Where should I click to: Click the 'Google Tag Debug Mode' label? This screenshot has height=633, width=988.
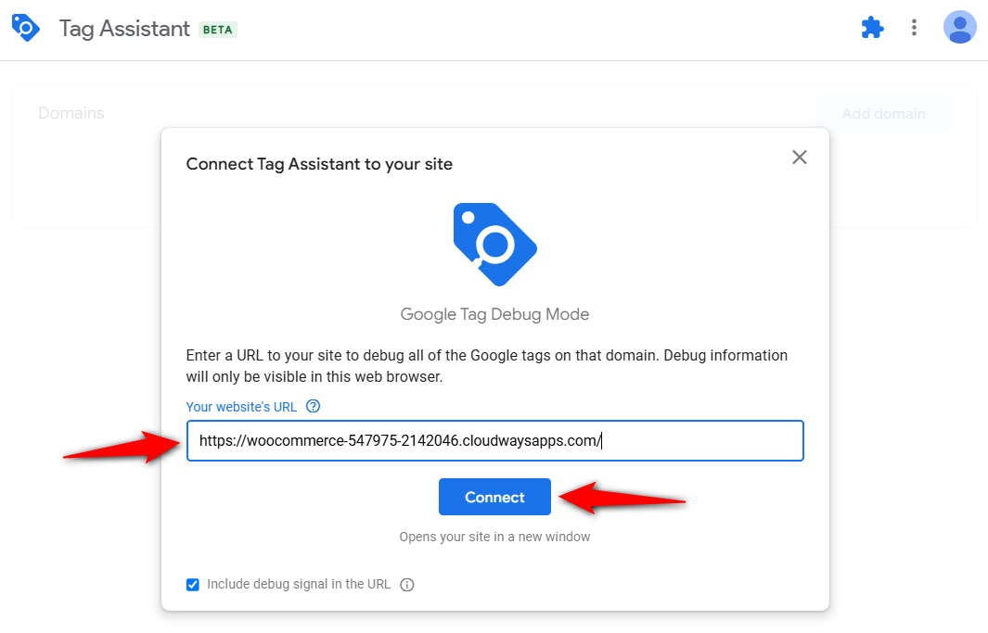click(x=494, y=314)
